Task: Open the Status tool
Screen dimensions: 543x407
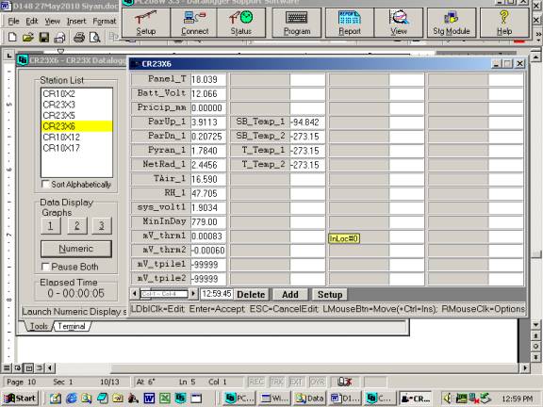Action: (241, 23)
